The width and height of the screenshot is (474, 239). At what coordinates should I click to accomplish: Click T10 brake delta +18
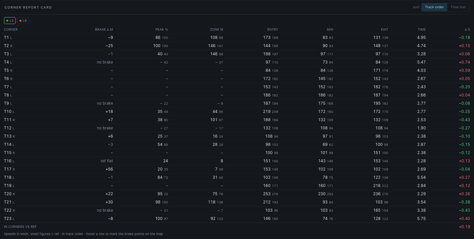(x=109, y=112)
